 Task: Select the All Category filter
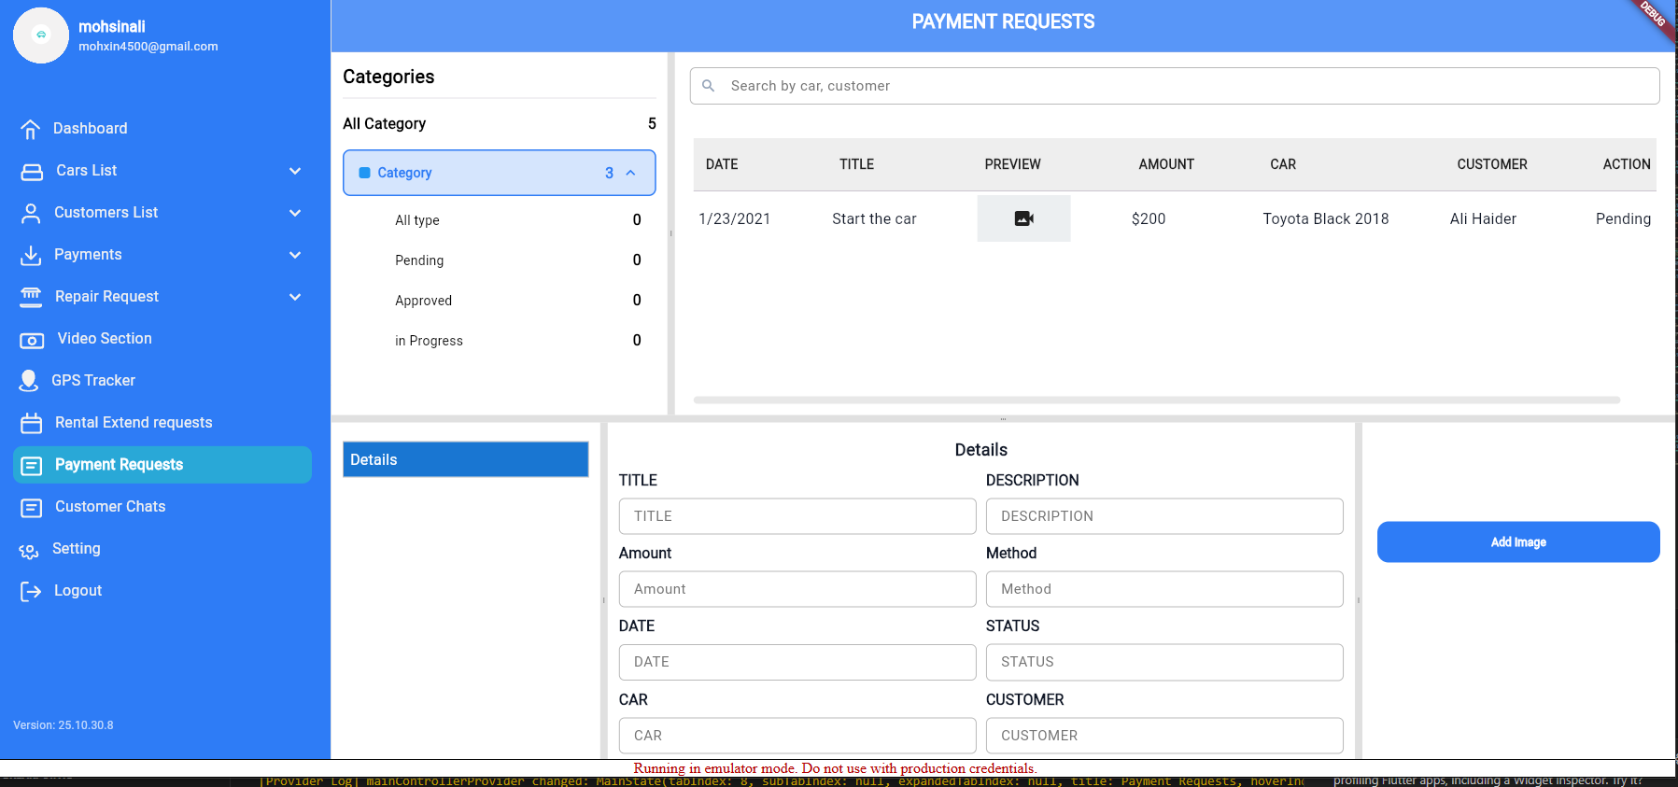click(384, 123)
